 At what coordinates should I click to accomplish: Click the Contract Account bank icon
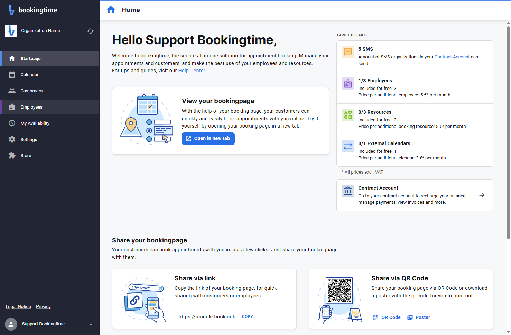point(348,191)
